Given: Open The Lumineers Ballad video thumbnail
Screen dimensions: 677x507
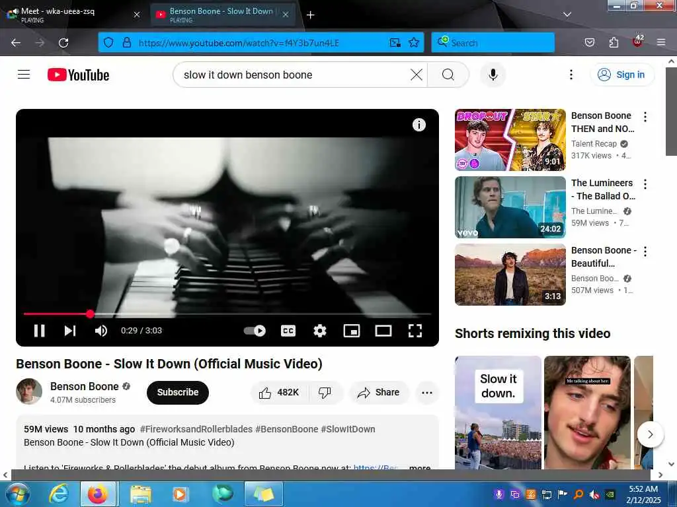Looking at the screenshot, I should [x=510, y=207].
